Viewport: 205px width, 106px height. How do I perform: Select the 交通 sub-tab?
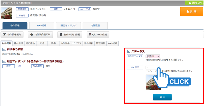coord(42,43)
